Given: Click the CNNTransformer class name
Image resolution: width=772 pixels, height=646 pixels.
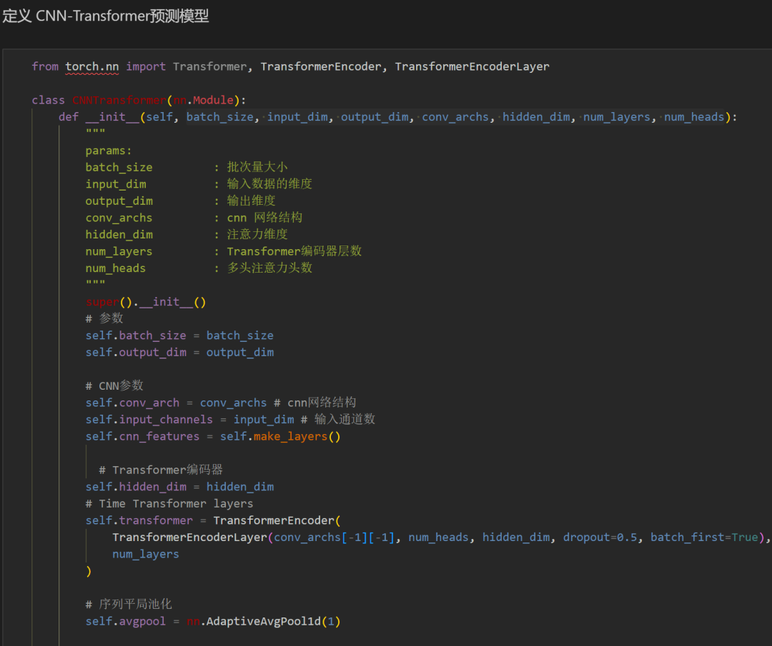Looking at the screenshot, I should coord(119,100).
